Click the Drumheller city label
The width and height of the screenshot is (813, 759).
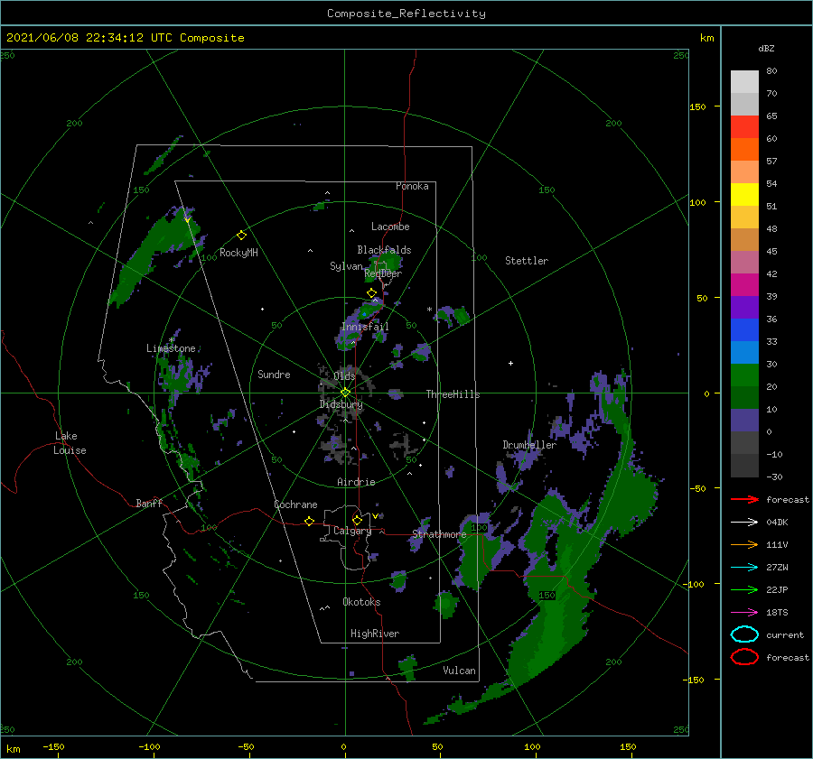pyautogui.click(x=529, y=445)
